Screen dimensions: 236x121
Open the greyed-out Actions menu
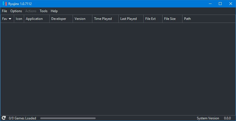[x=31, y=11]
